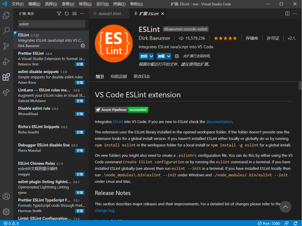The image size is (302, 226).
Task: Click the feedback icon in status bar
Action: [286, 223]
